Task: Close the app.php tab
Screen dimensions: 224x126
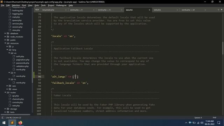Action: click(x=149, y=10)
